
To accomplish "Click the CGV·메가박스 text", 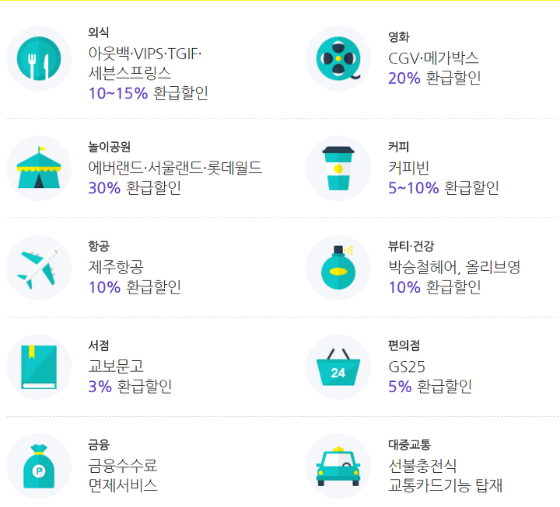I will [433, 58].
